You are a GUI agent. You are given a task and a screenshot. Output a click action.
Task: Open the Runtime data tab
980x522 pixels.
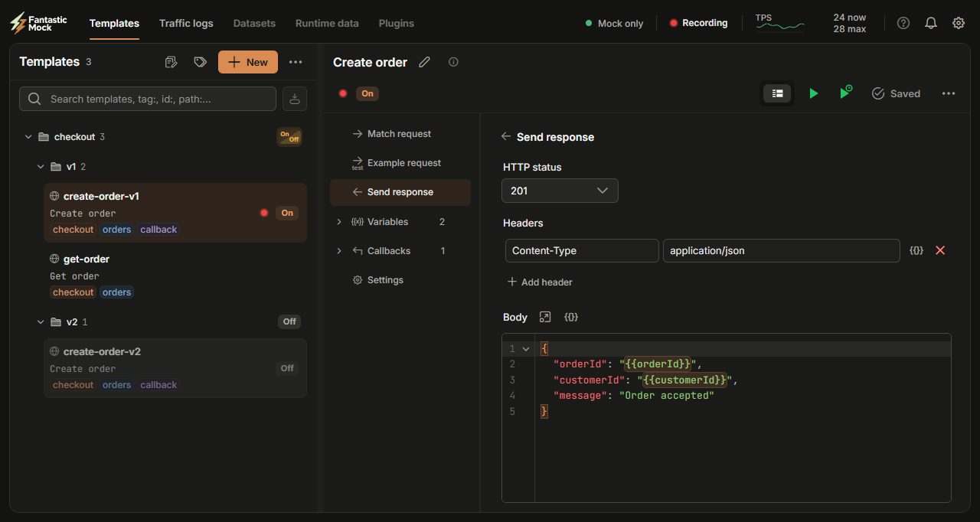click(327, 23)
